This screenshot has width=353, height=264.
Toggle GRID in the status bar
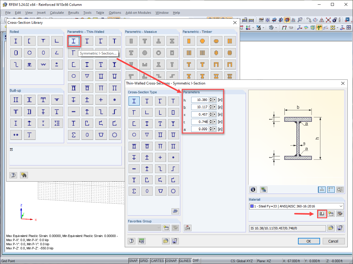pyautogui.click(x=144, y=261)
